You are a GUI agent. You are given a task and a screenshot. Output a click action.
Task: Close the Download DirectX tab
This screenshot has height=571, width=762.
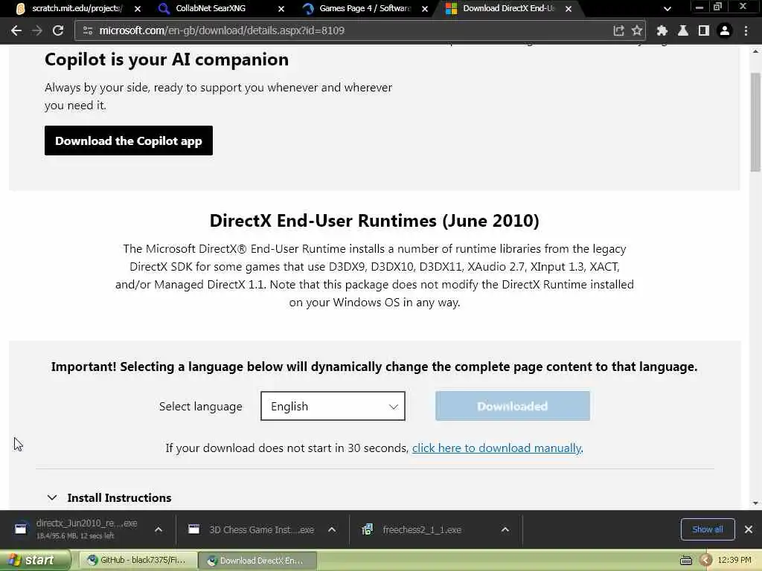pyautogui.click(x=568, y=9)
